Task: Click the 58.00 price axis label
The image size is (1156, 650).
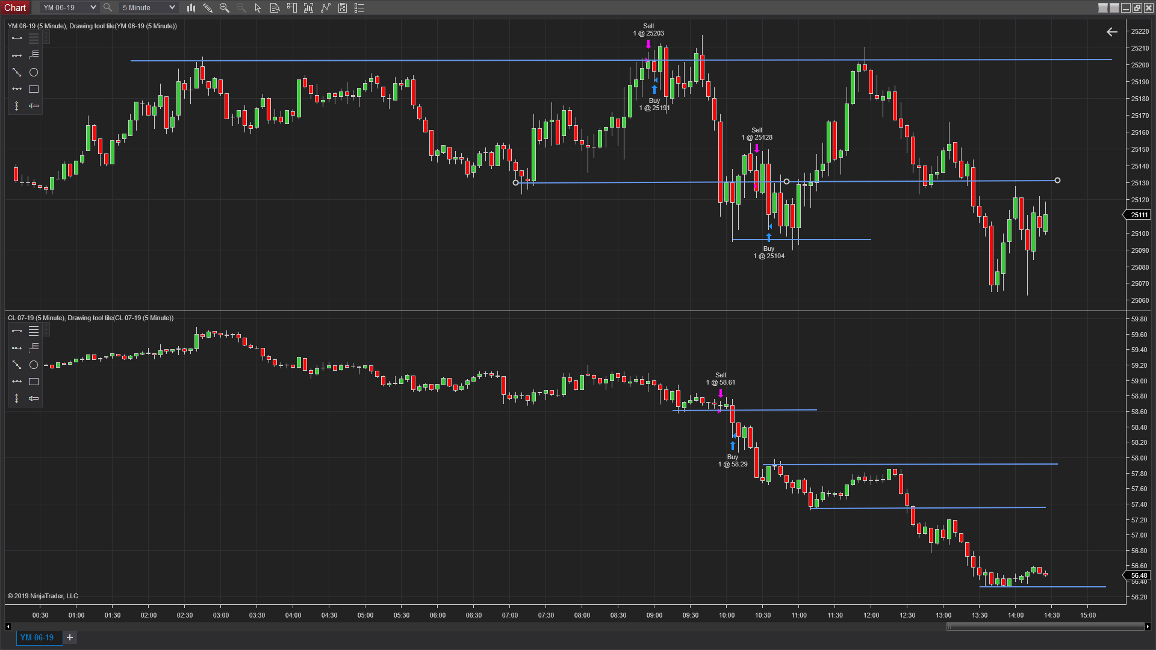Action: [x=1139, y=458]
